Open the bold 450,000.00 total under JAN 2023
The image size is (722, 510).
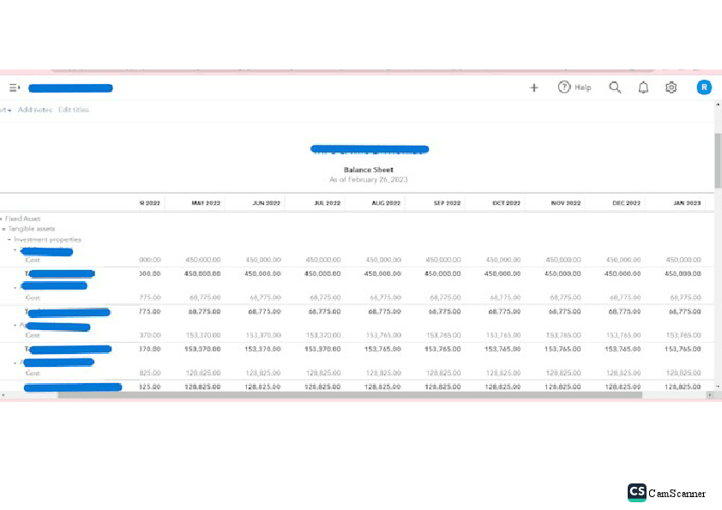click(x=683, y=274)
